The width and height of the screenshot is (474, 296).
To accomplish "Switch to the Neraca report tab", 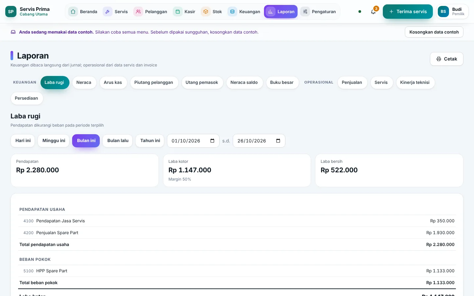I will coord(84,83).
